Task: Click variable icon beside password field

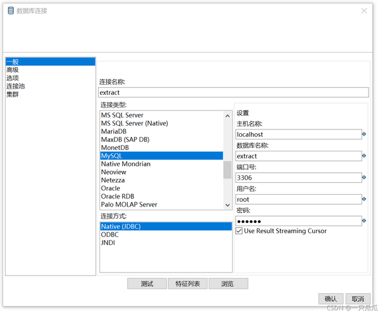Action: tap(364, 221)
